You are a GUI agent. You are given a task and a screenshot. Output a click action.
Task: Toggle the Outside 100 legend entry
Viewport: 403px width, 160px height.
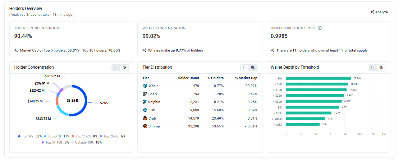pos(86,142)
